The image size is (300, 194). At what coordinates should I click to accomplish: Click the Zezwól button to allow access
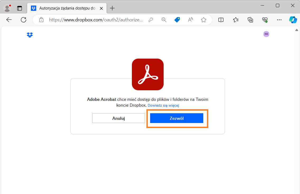pyautogui.click(x=176, y=118)
